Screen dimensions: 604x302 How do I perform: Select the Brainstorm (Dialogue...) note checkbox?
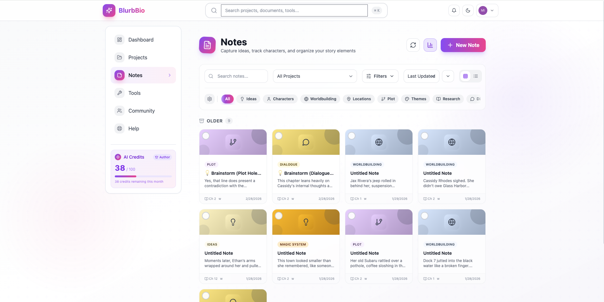[x=279, y=136]
